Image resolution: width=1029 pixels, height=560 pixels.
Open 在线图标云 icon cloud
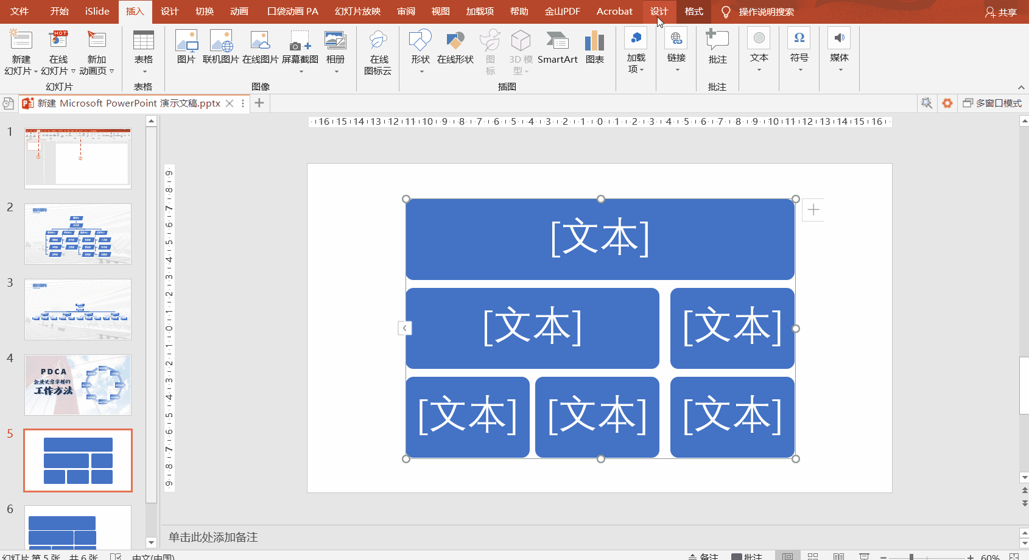tap(378, 40)
